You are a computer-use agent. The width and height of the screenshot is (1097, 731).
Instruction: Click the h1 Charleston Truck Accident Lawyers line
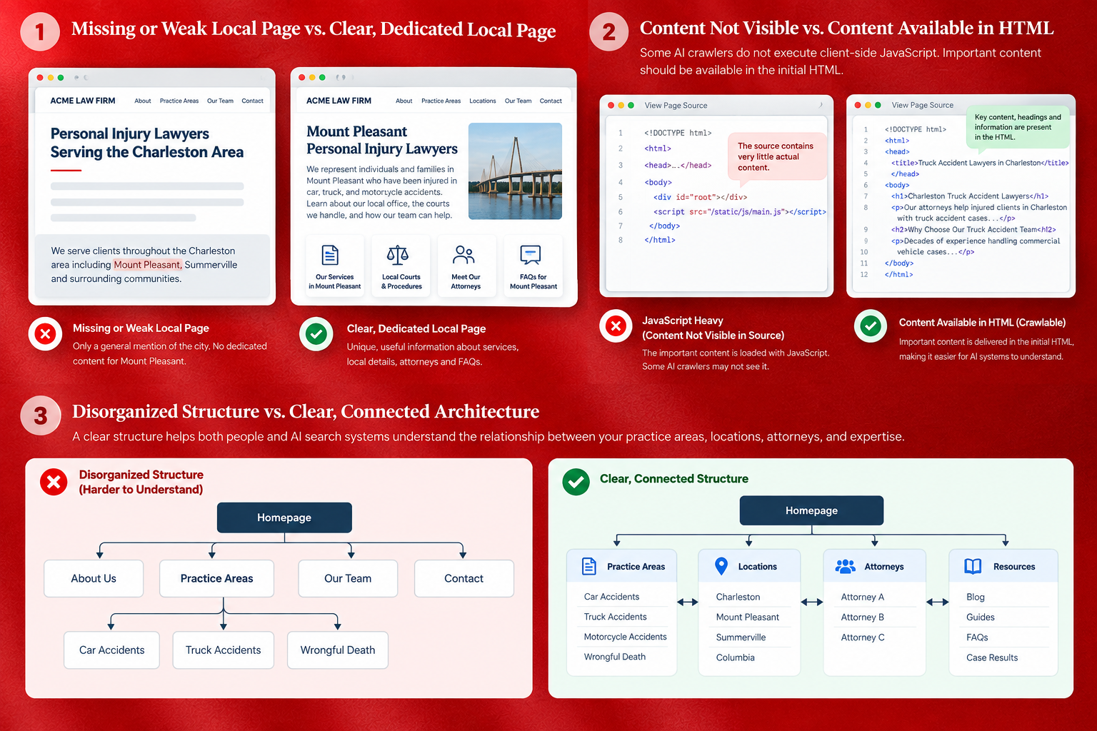969,196
